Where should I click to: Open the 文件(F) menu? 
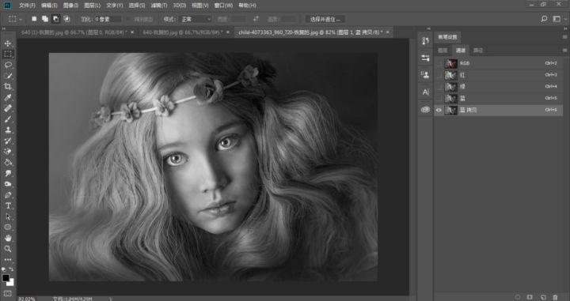[x=27, y=6]
